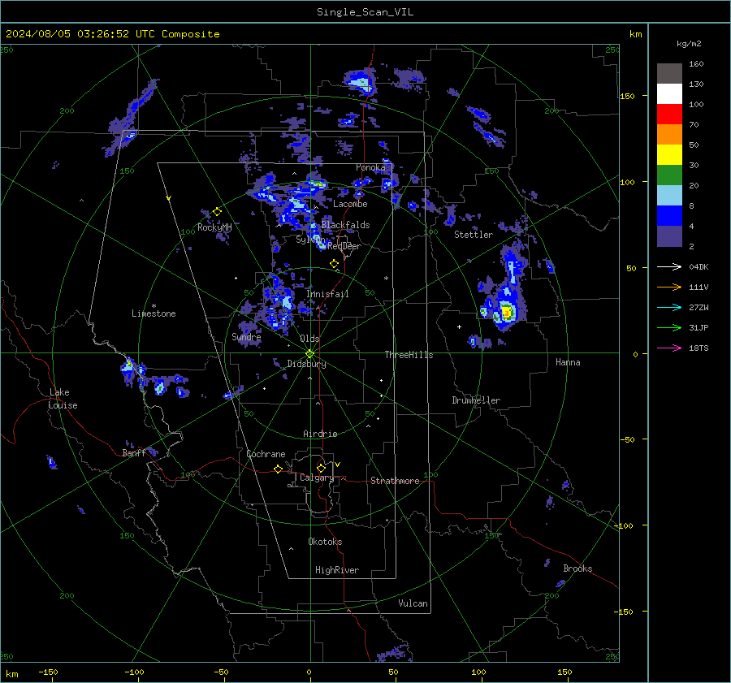Click the yellow diamond marker near RockyMH
The width and height of the screenshot is (731, 683).
(217, 212)
